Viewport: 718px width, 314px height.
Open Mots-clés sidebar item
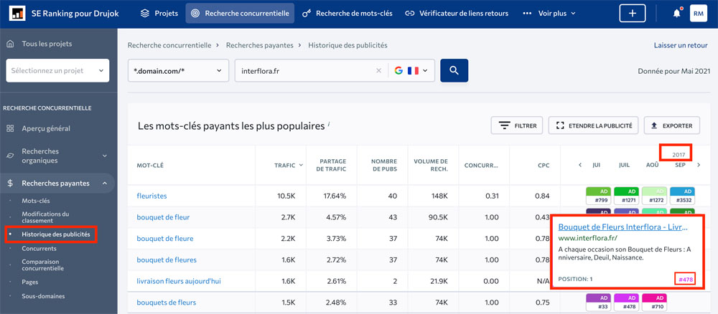pyautogui.click(x=36, y=201)
